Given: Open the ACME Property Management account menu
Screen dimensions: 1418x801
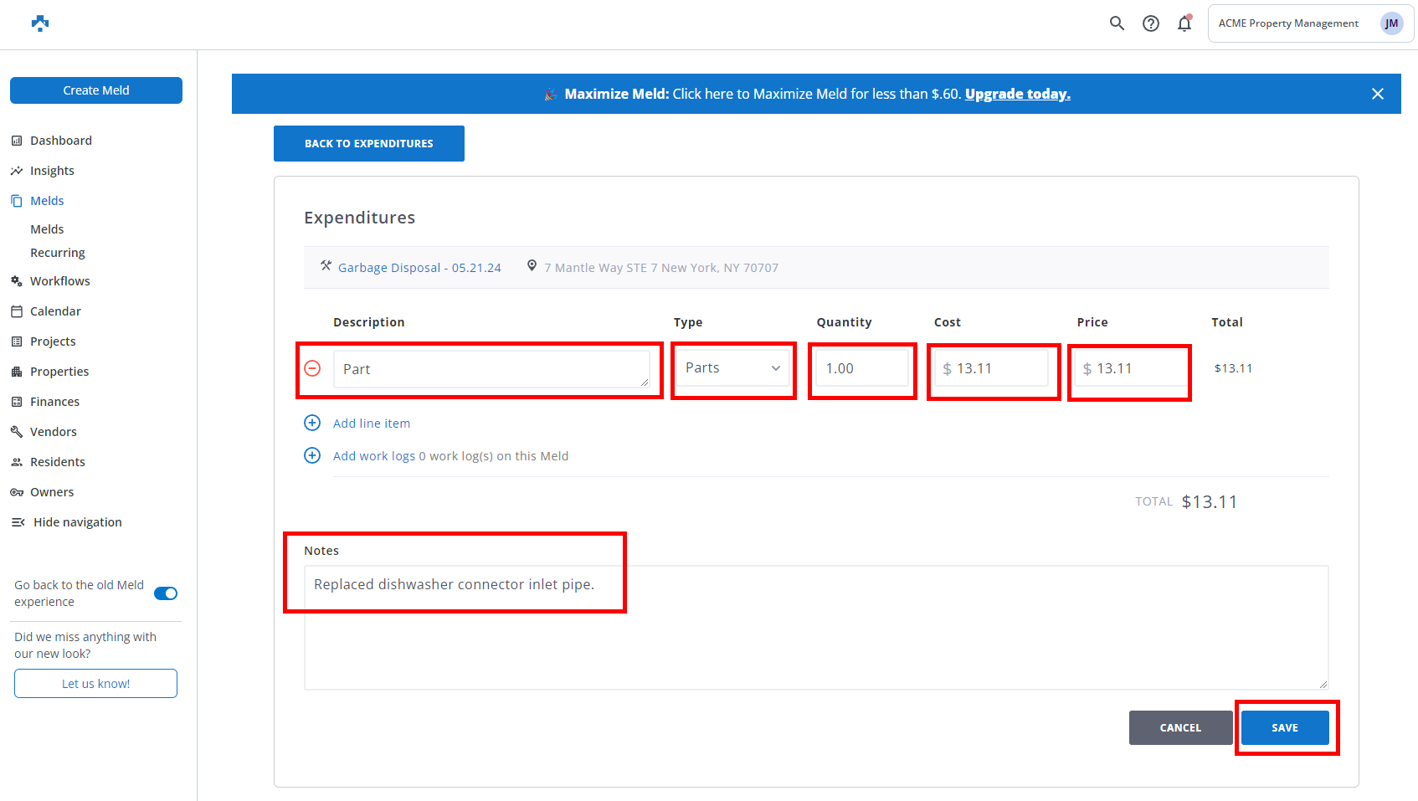Looking at the screenshot, I should pos(1288,23).
